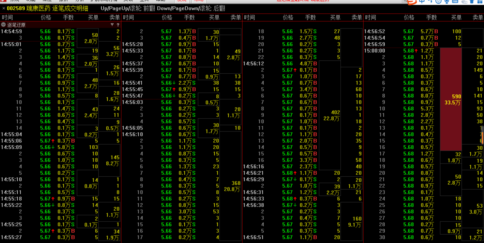Open the Sogou toolbox grid icon
Viewport: 484px width, 243px height.
coord(480,2)
